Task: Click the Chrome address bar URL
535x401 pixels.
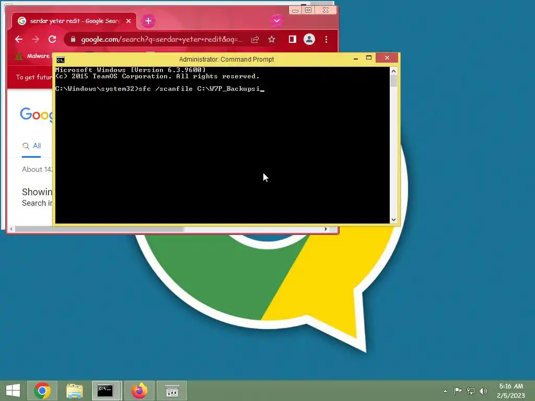Action: click(162, 40)
